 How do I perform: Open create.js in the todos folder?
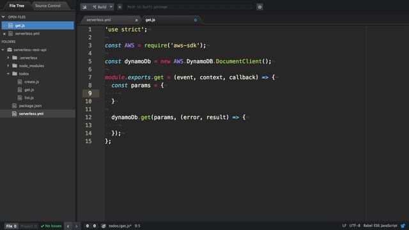[31, 82]
